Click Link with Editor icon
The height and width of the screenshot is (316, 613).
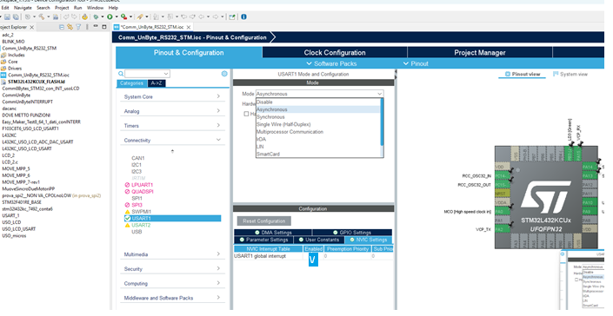[70, 27]
